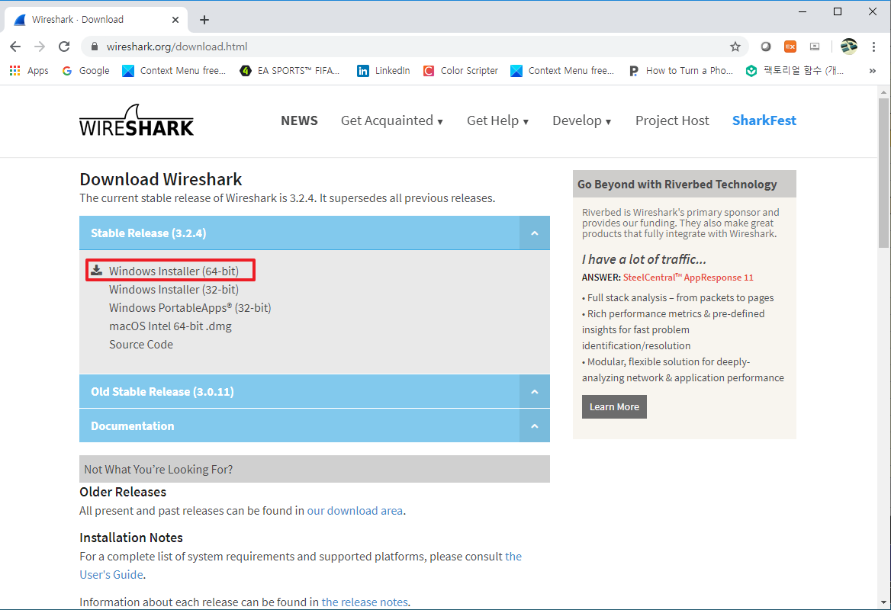Viewport: 891px width, 610px height.
Task: Bookmark this page with the star icon
Action: click(x=735, y=47)
